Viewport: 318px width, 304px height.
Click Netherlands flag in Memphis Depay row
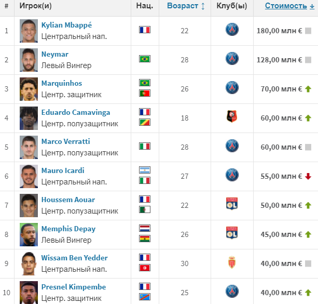pos(145,228)
